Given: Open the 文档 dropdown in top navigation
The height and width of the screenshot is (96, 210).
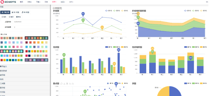Looking at the screenshot, I should [x=30, y=2].
